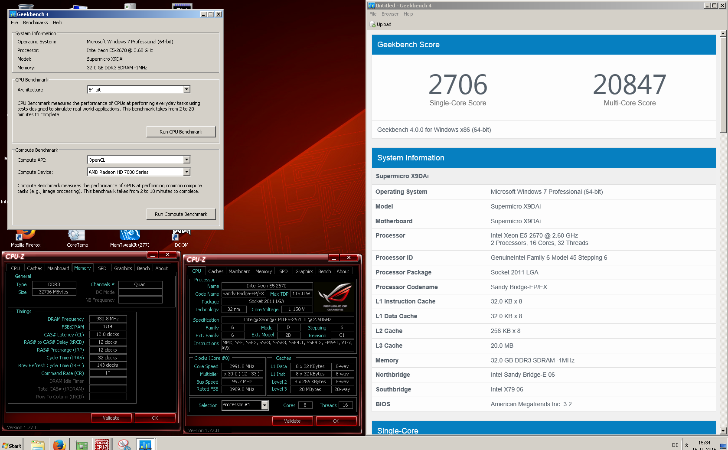Click the DRAM Frequency 930.8 MHz field
Image resolution: width=728 pixels, height=450 pixels.
[108, 319]
